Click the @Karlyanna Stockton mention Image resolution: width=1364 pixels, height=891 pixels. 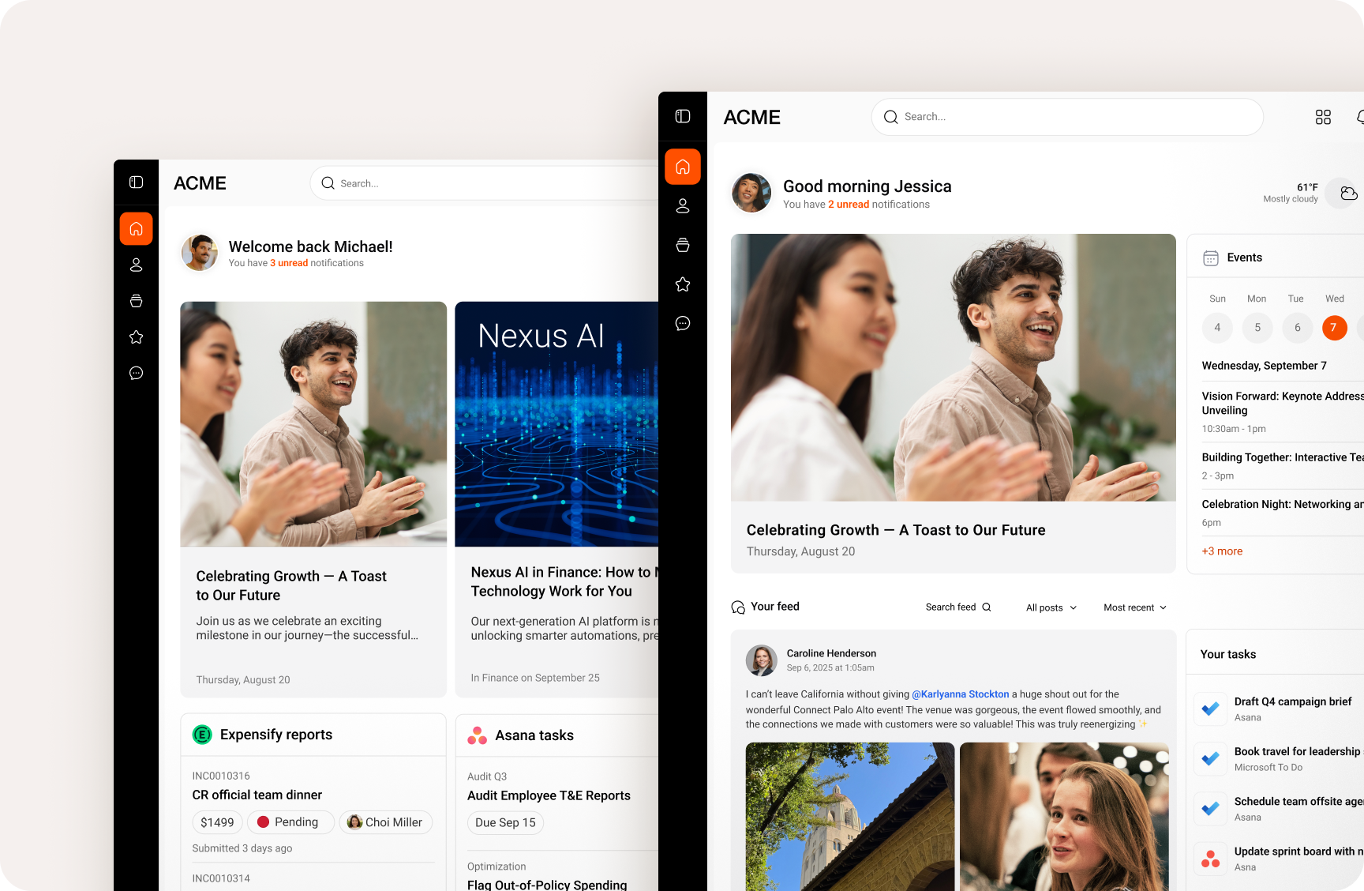coord(961,694)
